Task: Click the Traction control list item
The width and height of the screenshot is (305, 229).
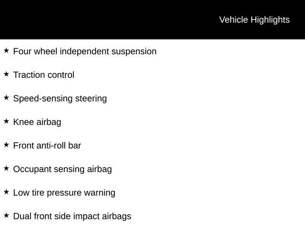Action: [44, 75]
